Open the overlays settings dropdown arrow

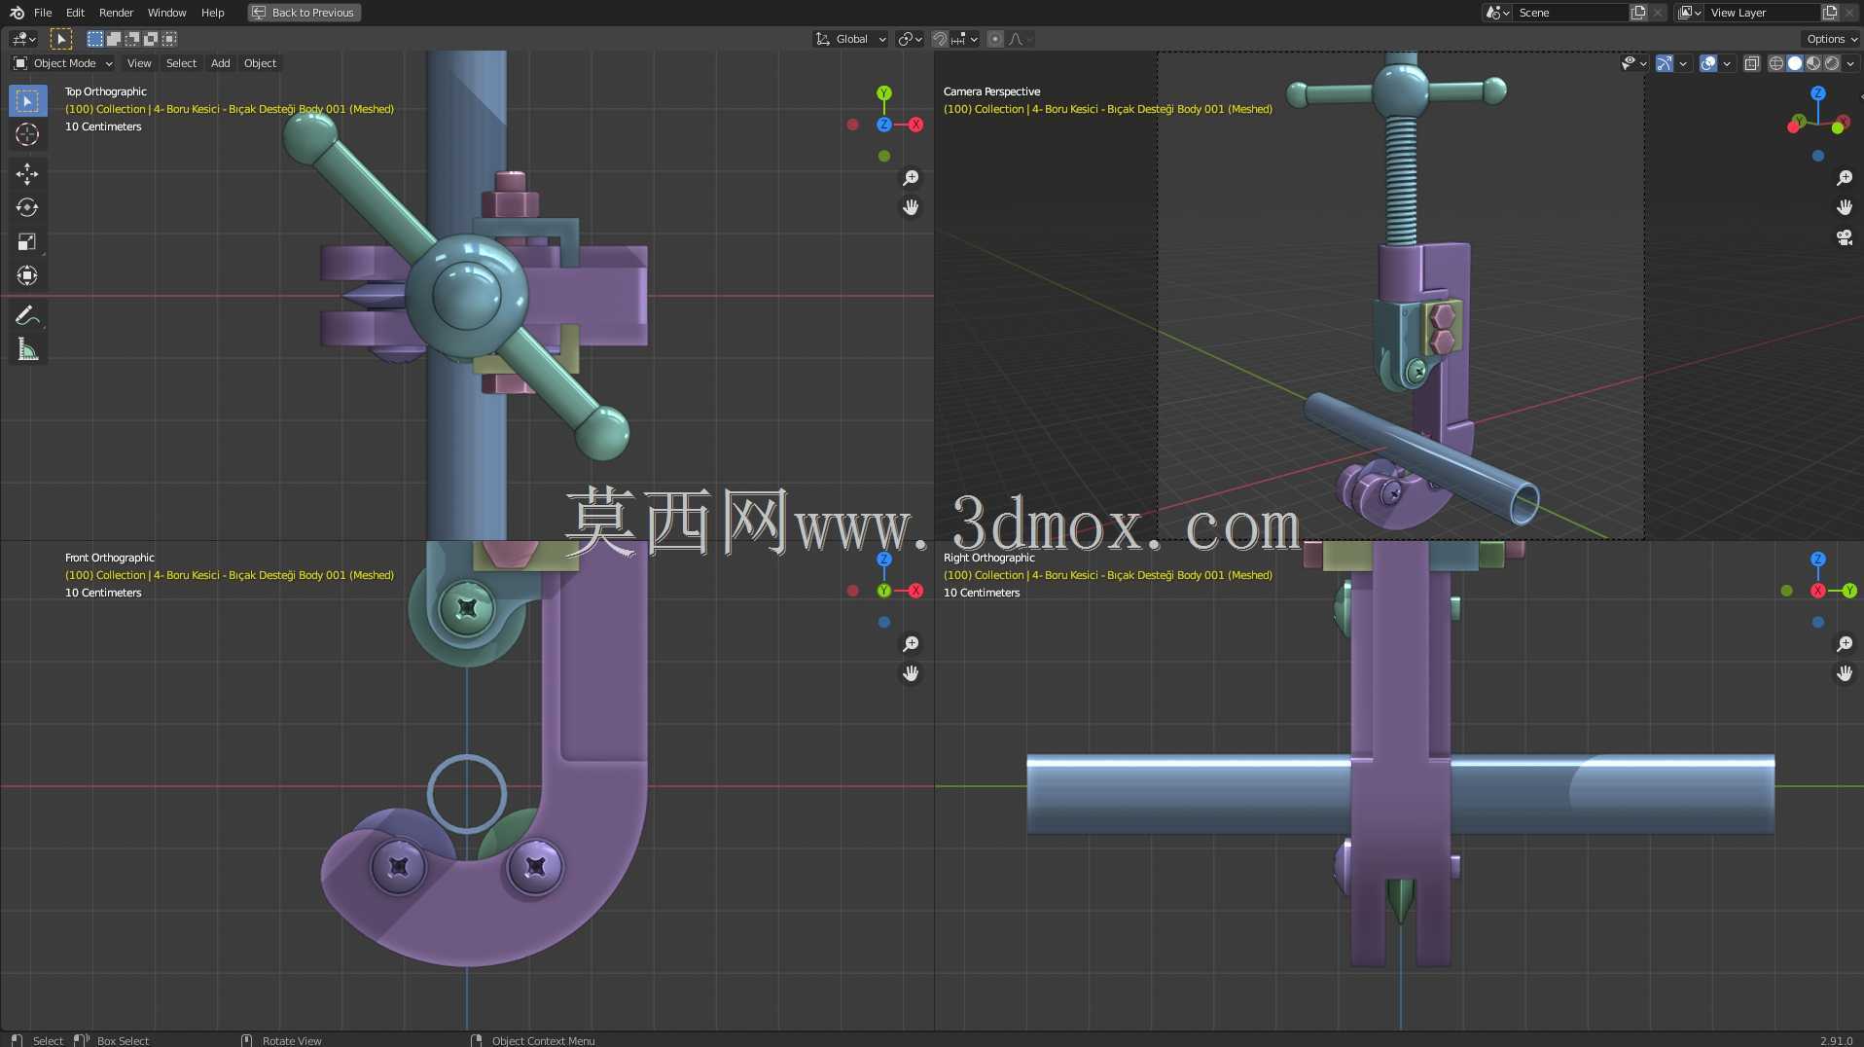click(x=1727, y=63)
